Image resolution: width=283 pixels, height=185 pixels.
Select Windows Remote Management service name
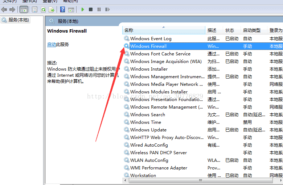pyautogui.click(x=167, y=107)
